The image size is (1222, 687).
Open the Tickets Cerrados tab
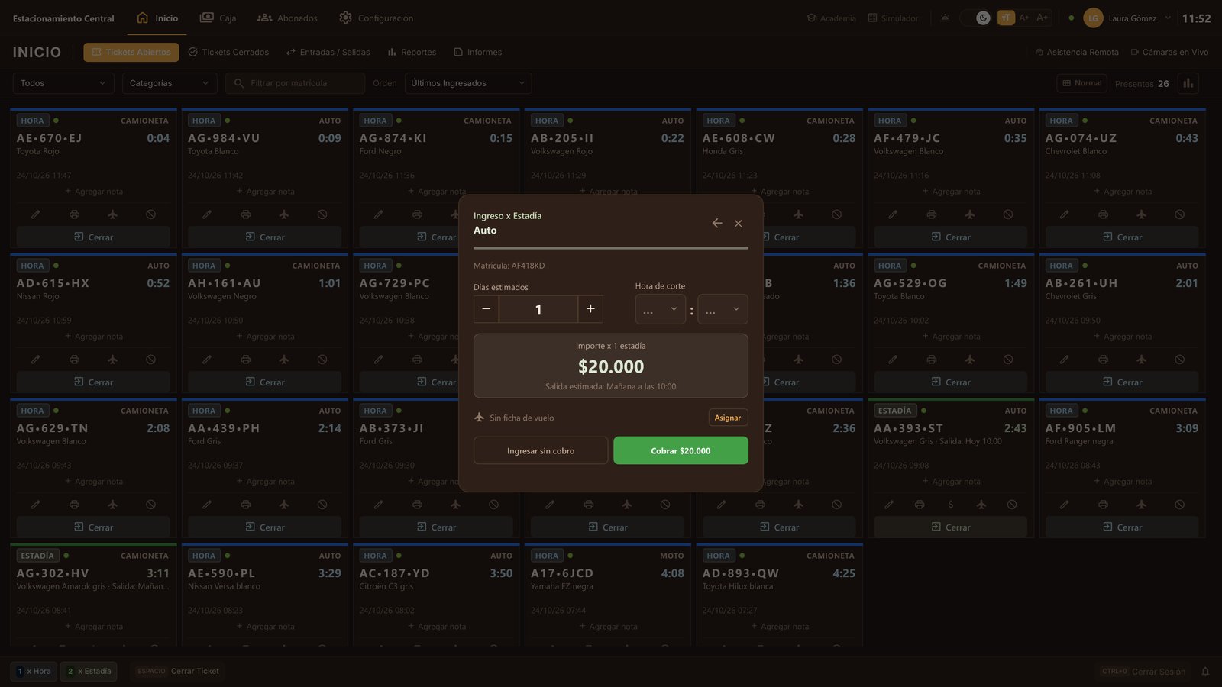coord(228,53)
